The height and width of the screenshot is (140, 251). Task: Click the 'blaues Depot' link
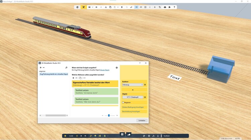(104, 70)
